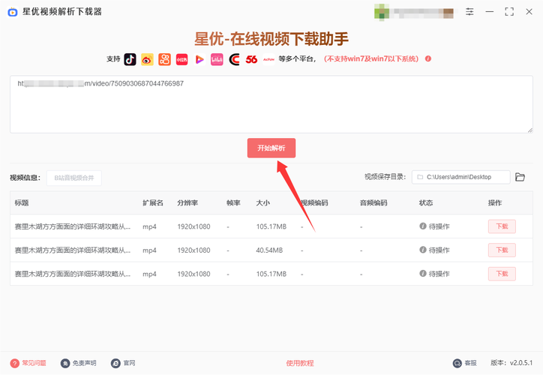Screen dimensions: 543x375
Task: Click the Kuaishou platform icon
Action: click(x=164, y=59)
